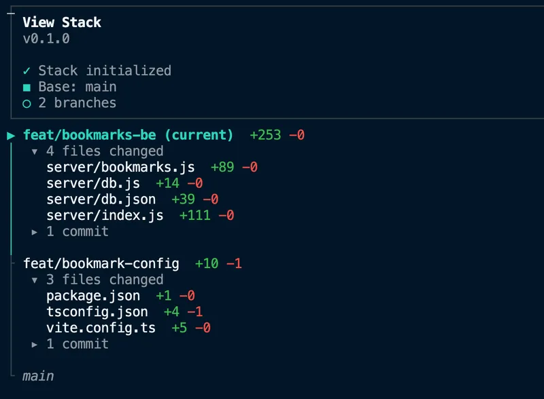Click the current-branch arrow before feat/bookmarks-be

click(11, 136)
